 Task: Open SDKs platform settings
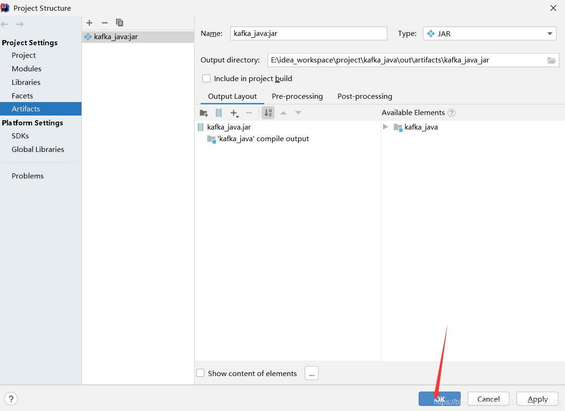20,136
